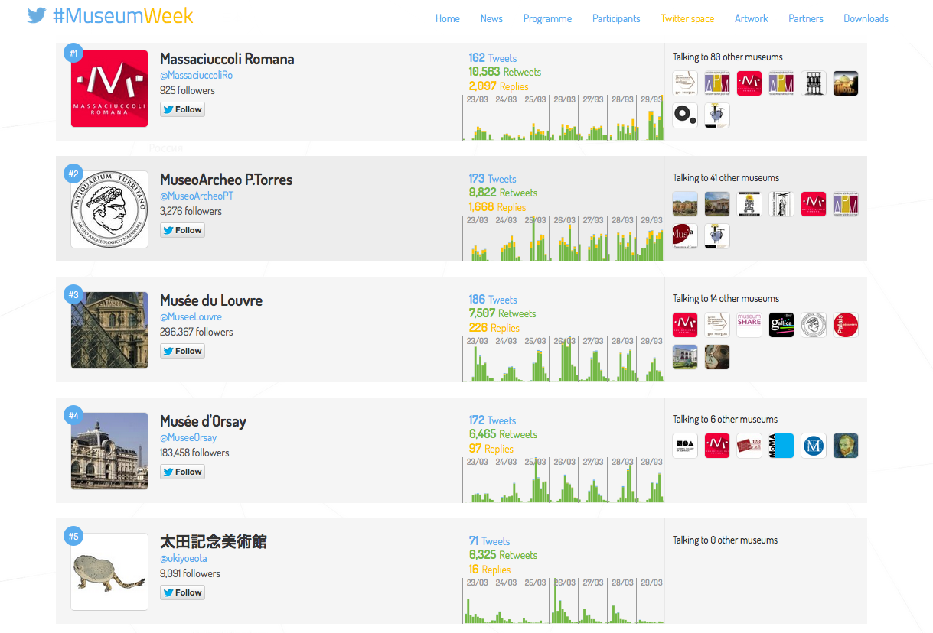Image resolution: width=933 pixels, height=633 pixels.
Task: Click the Twitter bird logo beside #MuseumWeek
Action: [37, 15]
